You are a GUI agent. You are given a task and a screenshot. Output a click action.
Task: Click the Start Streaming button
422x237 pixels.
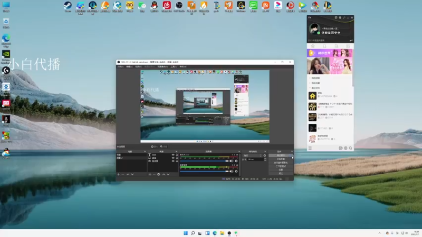click(x=281, y=155)
